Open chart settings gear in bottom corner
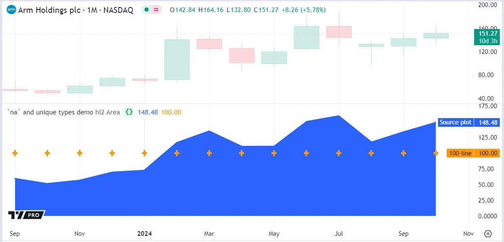504x242 pixels. pos(488,233)
